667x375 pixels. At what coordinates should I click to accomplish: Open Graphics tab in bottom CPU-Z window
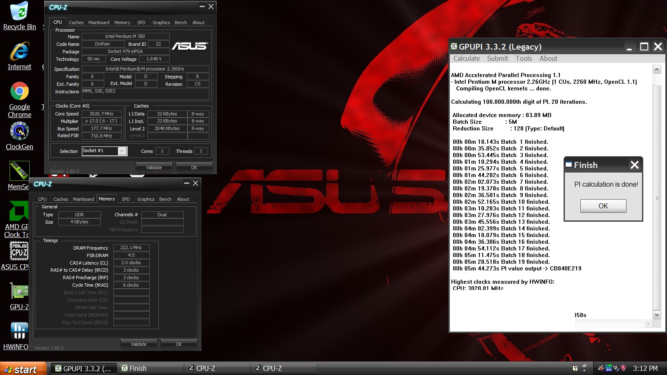coord(145,199)
